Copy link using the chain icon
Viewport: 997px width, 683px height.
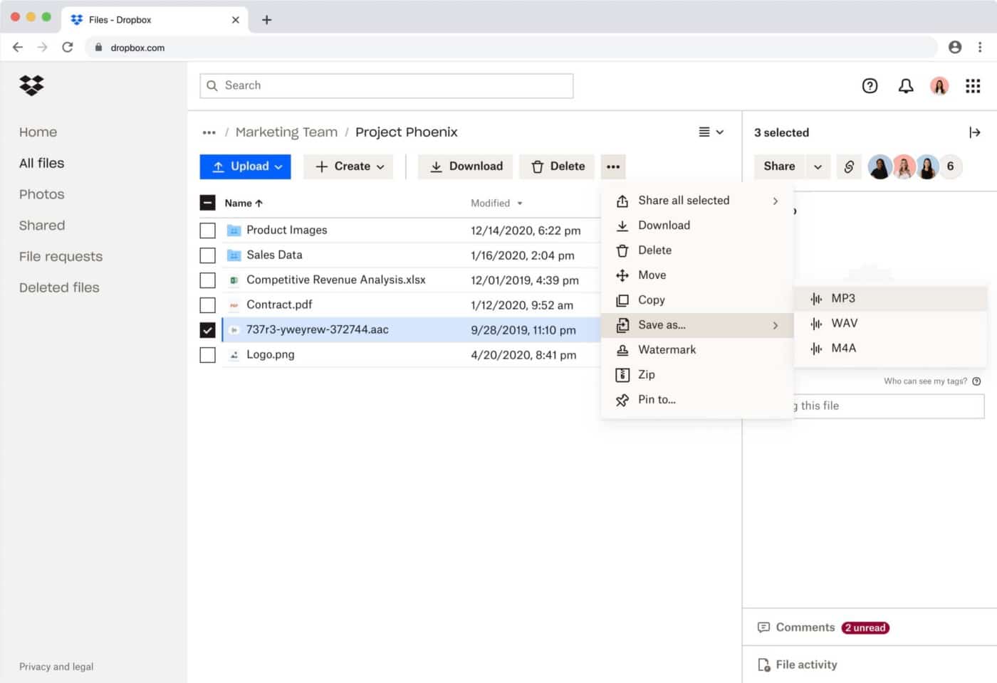(x=849, y=166)
